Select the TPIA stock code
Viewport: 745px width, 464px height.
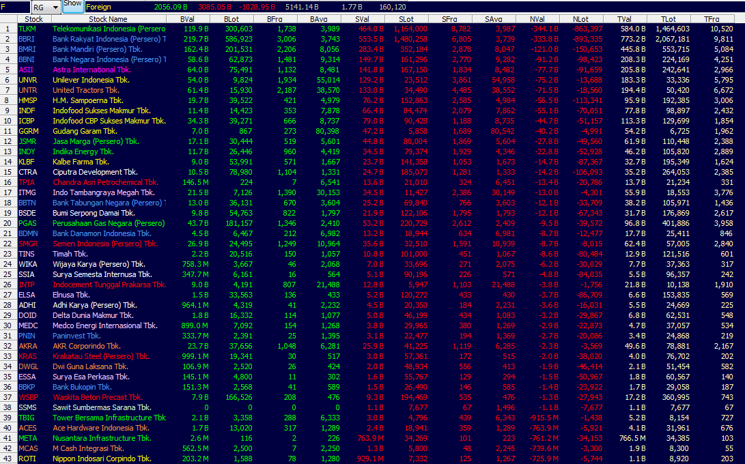point(27,182)
